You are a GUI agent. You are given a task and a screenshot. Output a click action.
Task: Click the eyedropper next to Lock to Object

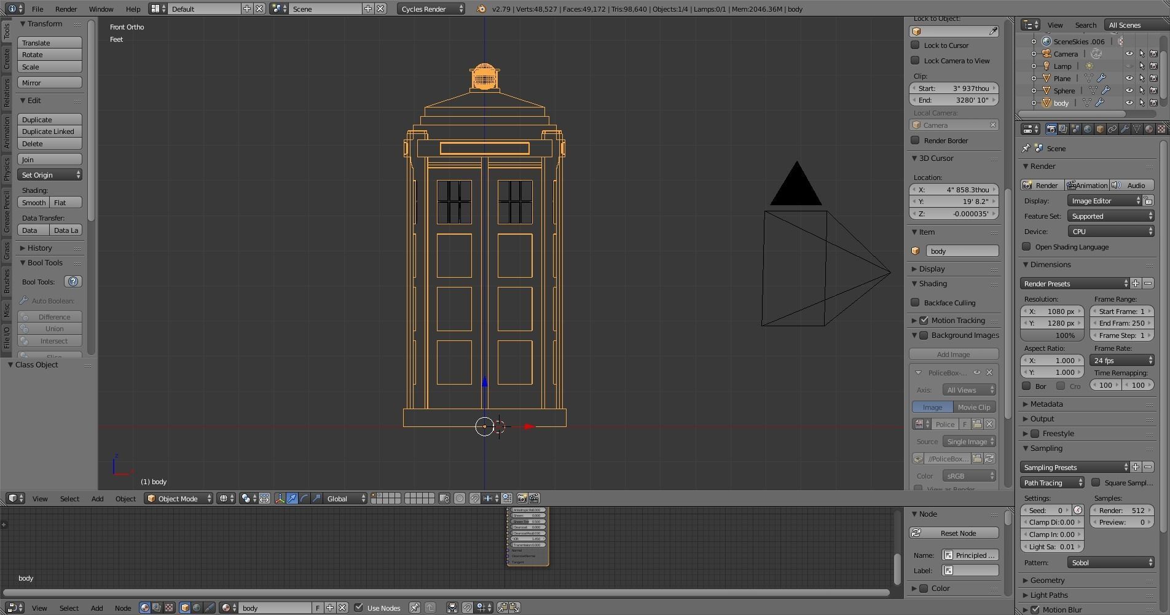pos(993,31)
